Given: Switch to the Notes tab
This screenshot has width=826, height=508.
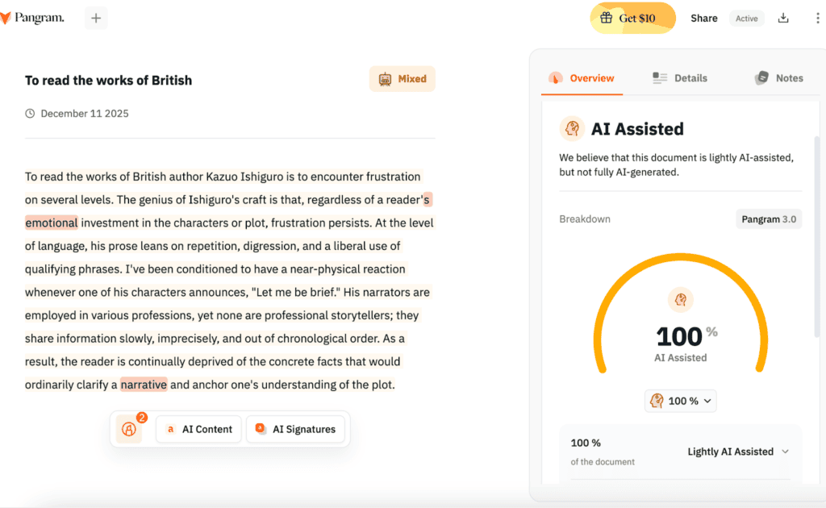Looking at the screenshot, I should tap(778, 78).
